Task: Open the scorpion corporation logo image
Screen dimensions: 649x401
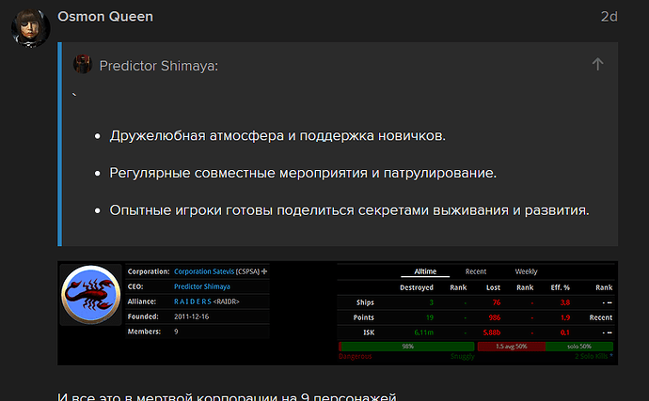Action: [90, 295]
